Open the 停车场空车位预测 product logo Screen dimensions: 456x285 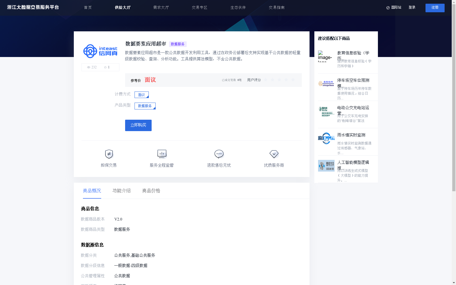pos(326,84)
